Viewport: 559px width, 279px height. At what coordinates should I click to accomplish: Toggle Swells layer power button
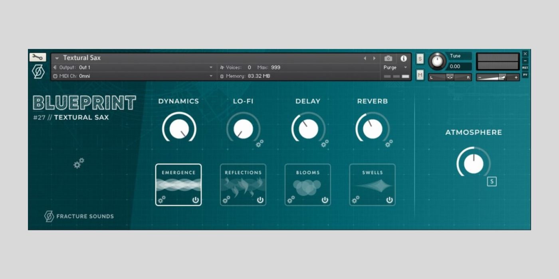390,200
